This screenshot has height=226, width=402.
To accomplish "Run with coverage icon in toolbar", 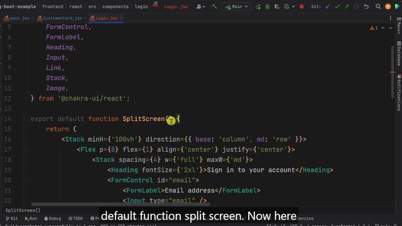I will [277, 7].
